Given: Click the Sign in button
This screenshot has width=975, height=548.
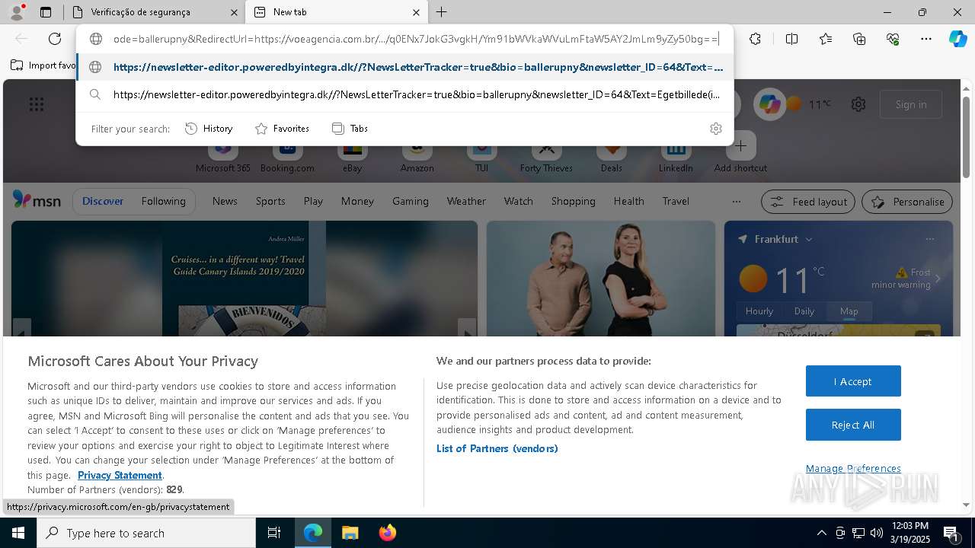Looking at the screenshot, I should pos(911,104).
